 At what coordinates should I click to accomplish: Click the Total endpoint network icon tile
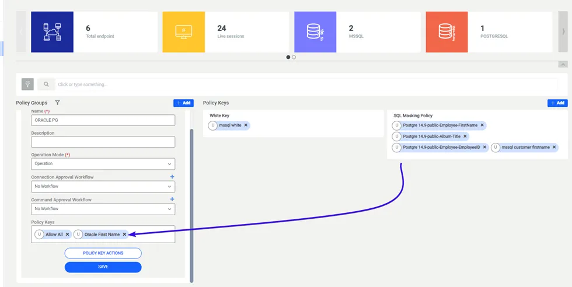[52, 32]
